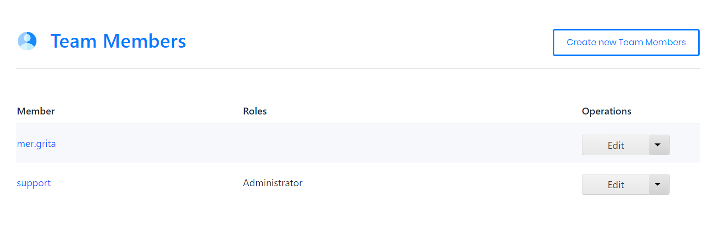Click the Member column header
712x225 pixels.
[35, 112]
